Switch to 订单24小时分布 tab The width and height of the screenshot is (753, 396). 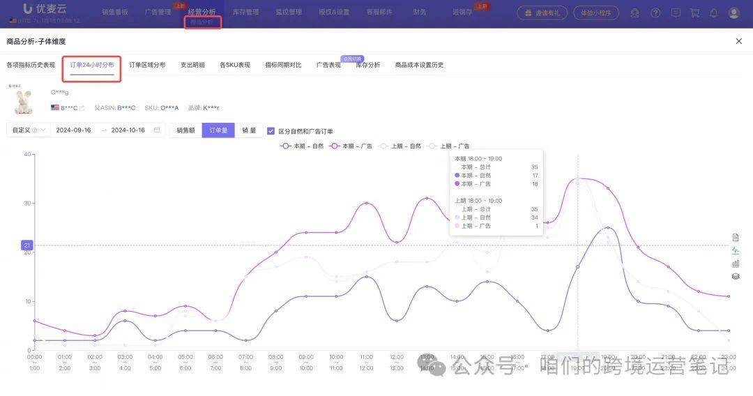pos(92,65)
